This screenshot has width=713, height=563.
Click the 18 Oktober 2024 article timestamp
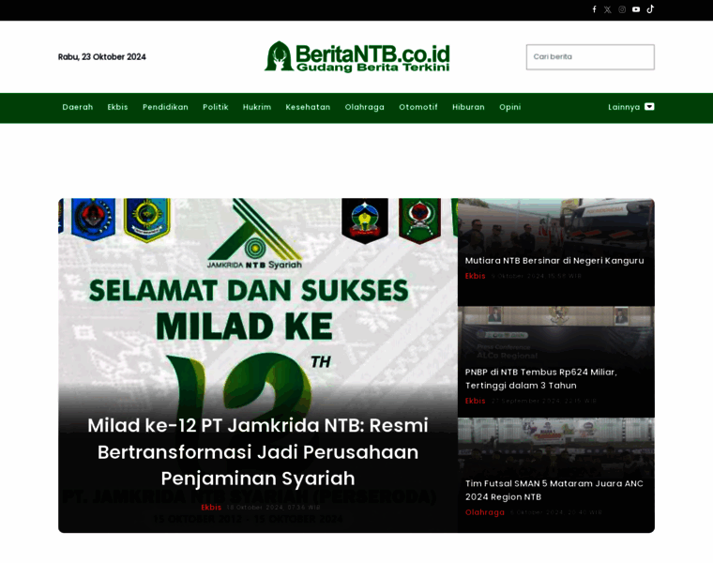click(273, 508)
